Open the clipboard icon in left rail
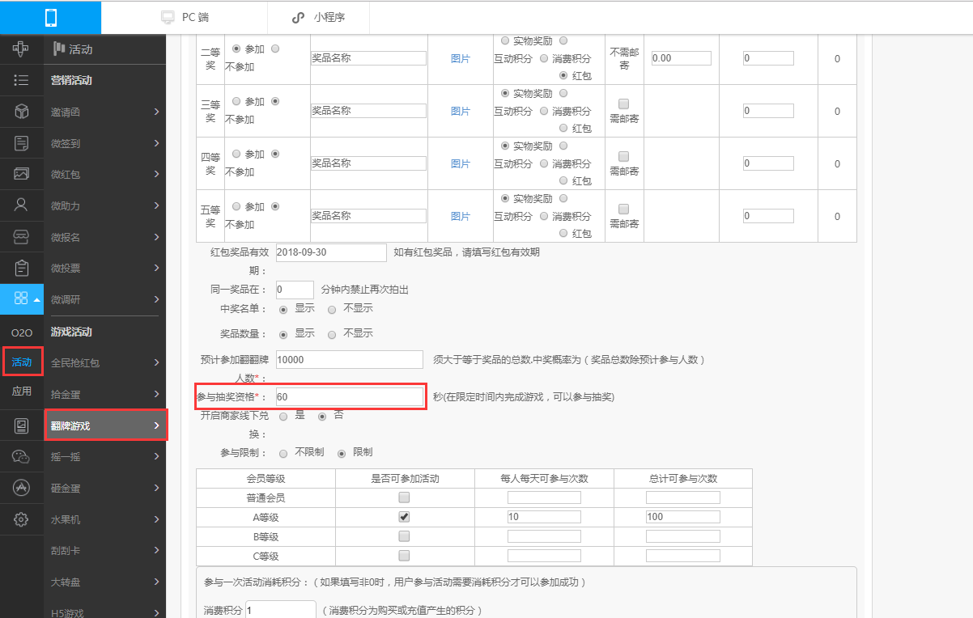The image size is (973, 618). click(22, 267)
